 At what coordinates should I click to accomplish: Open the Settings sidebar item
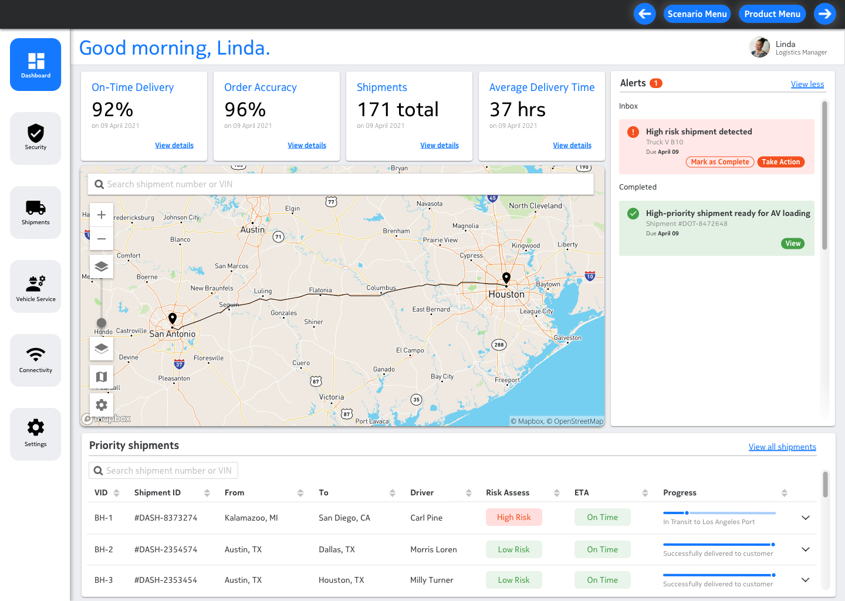pos(36,434)
